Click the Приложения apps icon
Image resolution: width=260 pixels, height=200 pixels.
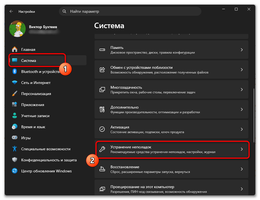click(x=15, y=104)
